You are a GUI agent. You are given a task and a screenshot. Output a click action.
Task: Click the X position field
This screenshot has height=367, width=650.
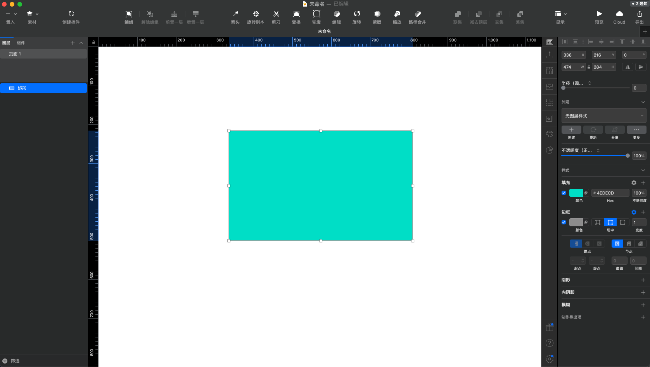(574, 55)
